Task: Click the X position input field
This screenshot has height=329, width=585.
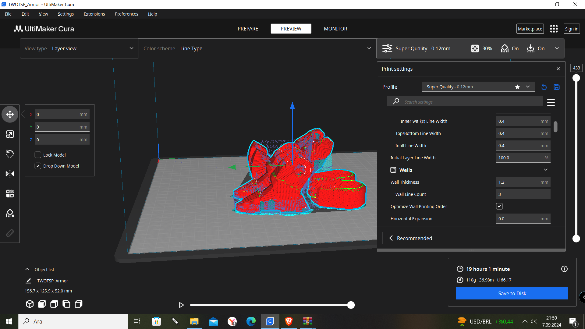Action: coord(62,115)
